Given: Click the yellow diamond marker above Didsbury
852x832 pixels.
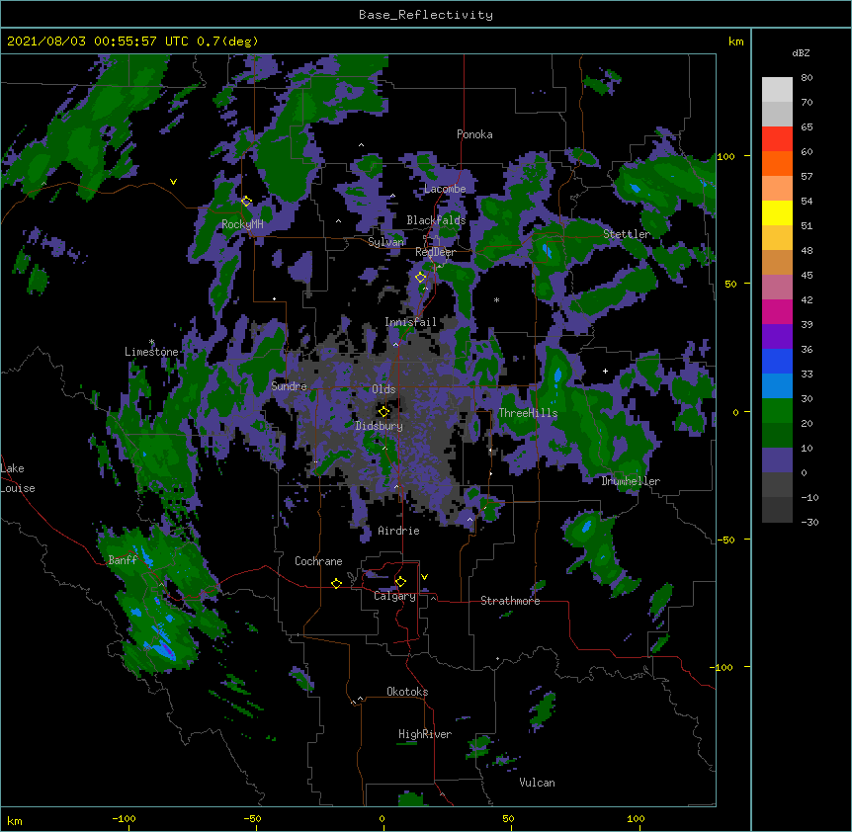Looking at the screenshot, I should tap(383, 411).
